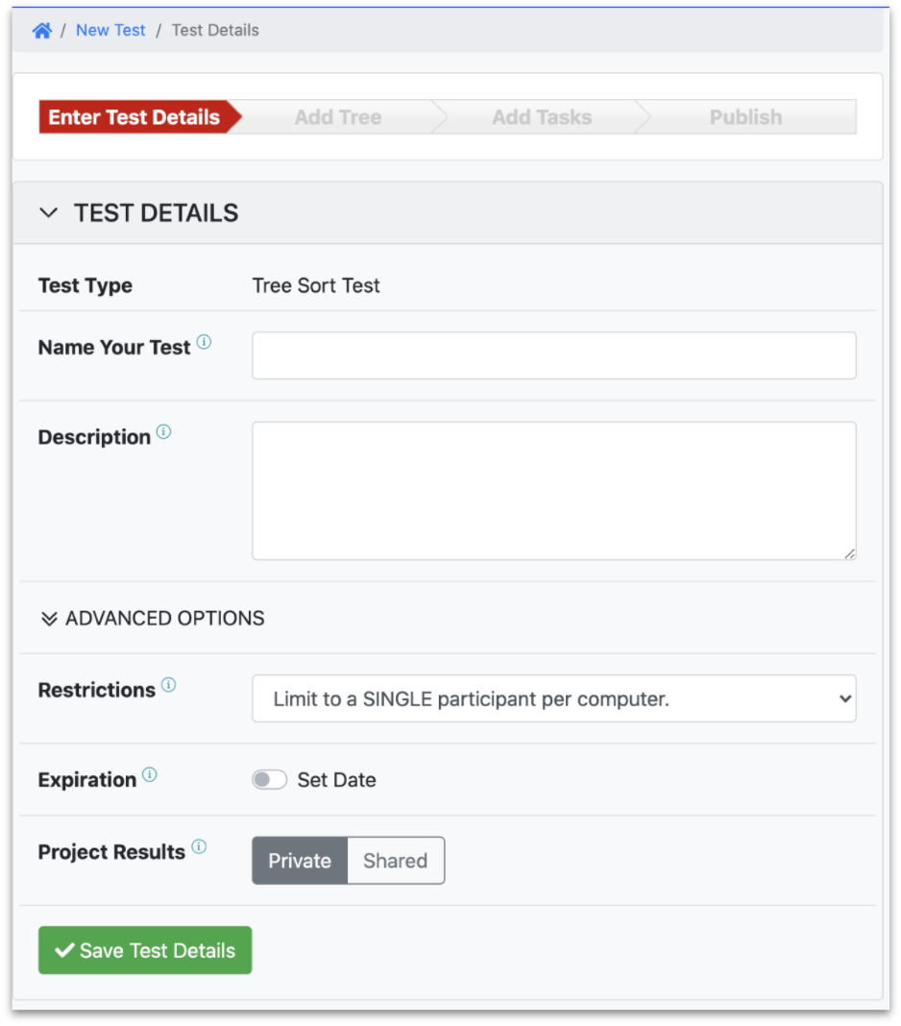Viewport: 901px width, 1026px height.
Task: Click into the Name Your Test field
Action: tap(553, 355)
